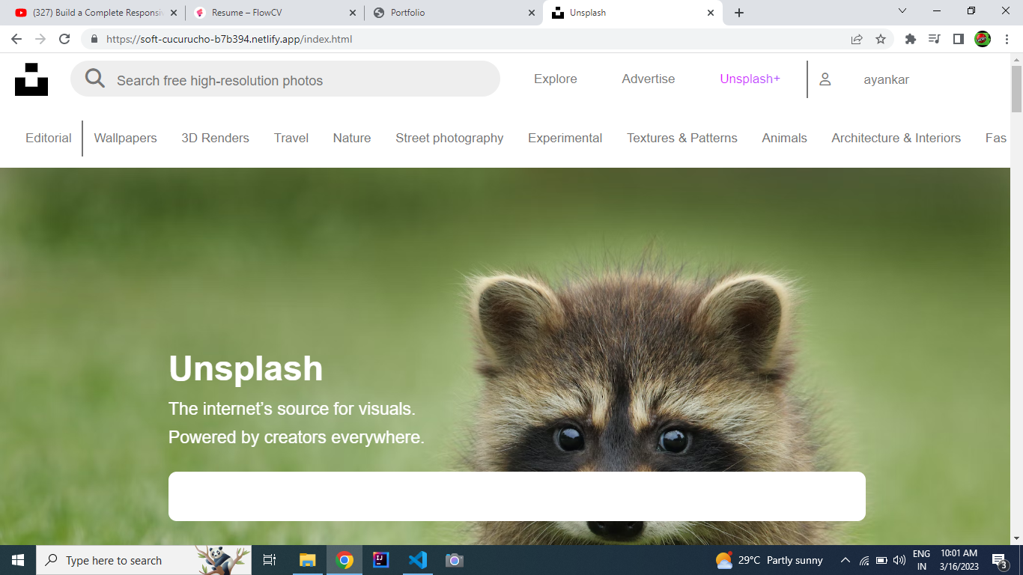The height and width of the screenshot is (575, 1023).
Task: Select the Wallpapers category
Action: (125, 139)
